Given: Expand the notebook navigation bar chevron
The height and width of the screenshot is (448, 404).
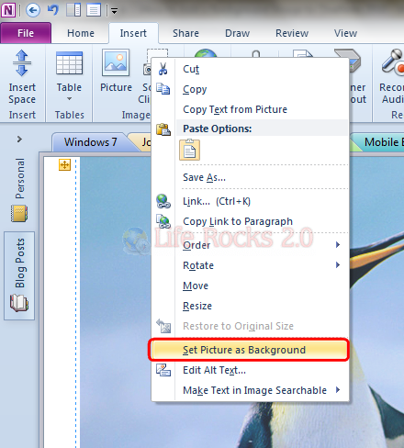Looking at the screenshot, I should 19,140.
